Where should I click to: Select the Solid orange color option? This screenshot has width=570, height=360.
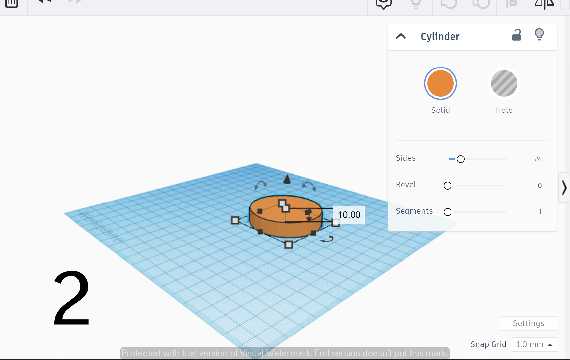441,83
